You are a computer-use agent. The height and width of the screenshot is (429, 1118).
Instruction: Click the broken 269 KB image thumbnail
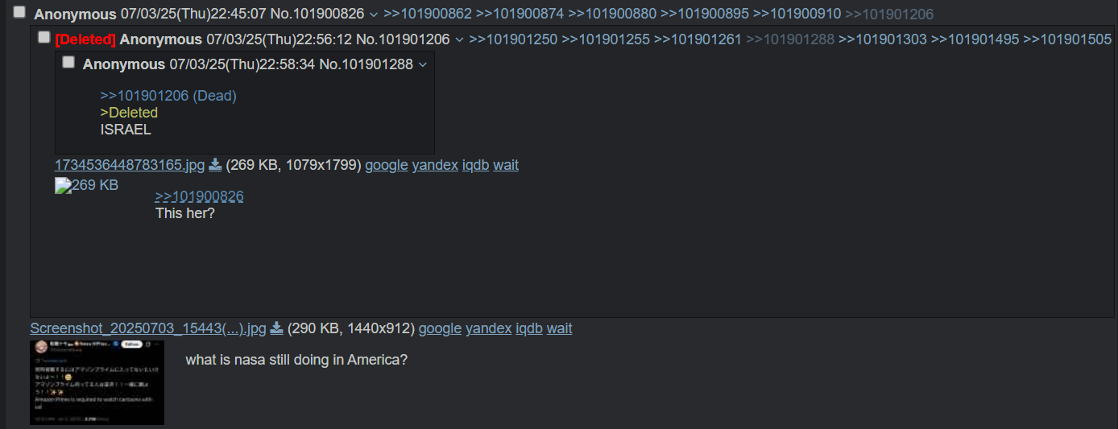[x=87, y=185]
